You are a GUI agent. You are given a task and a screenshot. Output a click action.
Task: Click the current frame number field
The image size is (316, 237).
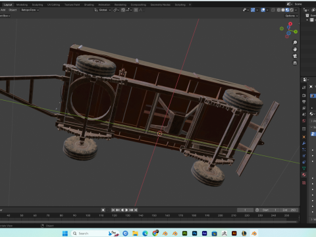click(245, 210)
